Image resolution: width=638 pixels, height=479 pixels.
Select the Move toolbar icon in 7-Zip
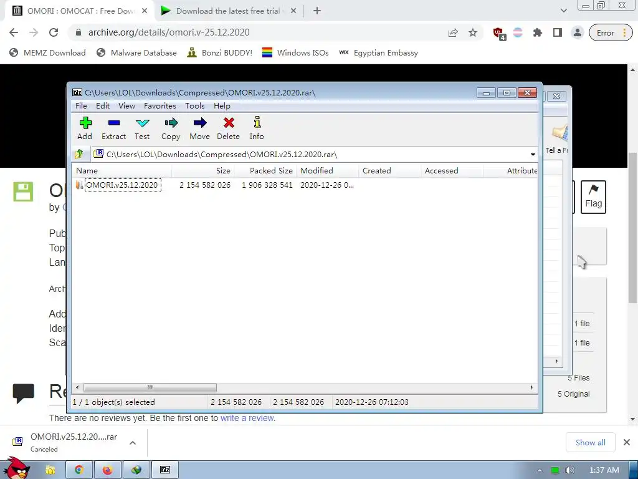pos(199,128)
